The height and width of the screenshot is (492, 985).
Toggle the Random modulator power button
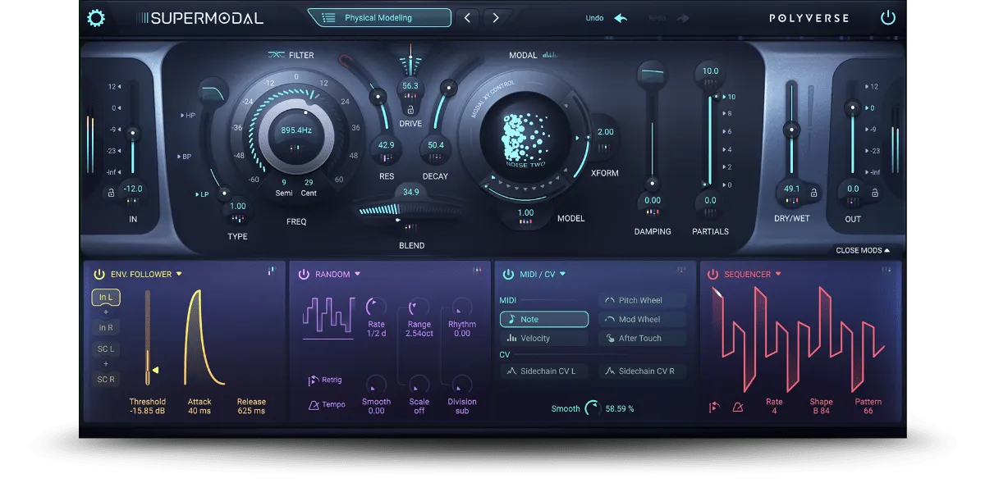(x=303, y=274)
